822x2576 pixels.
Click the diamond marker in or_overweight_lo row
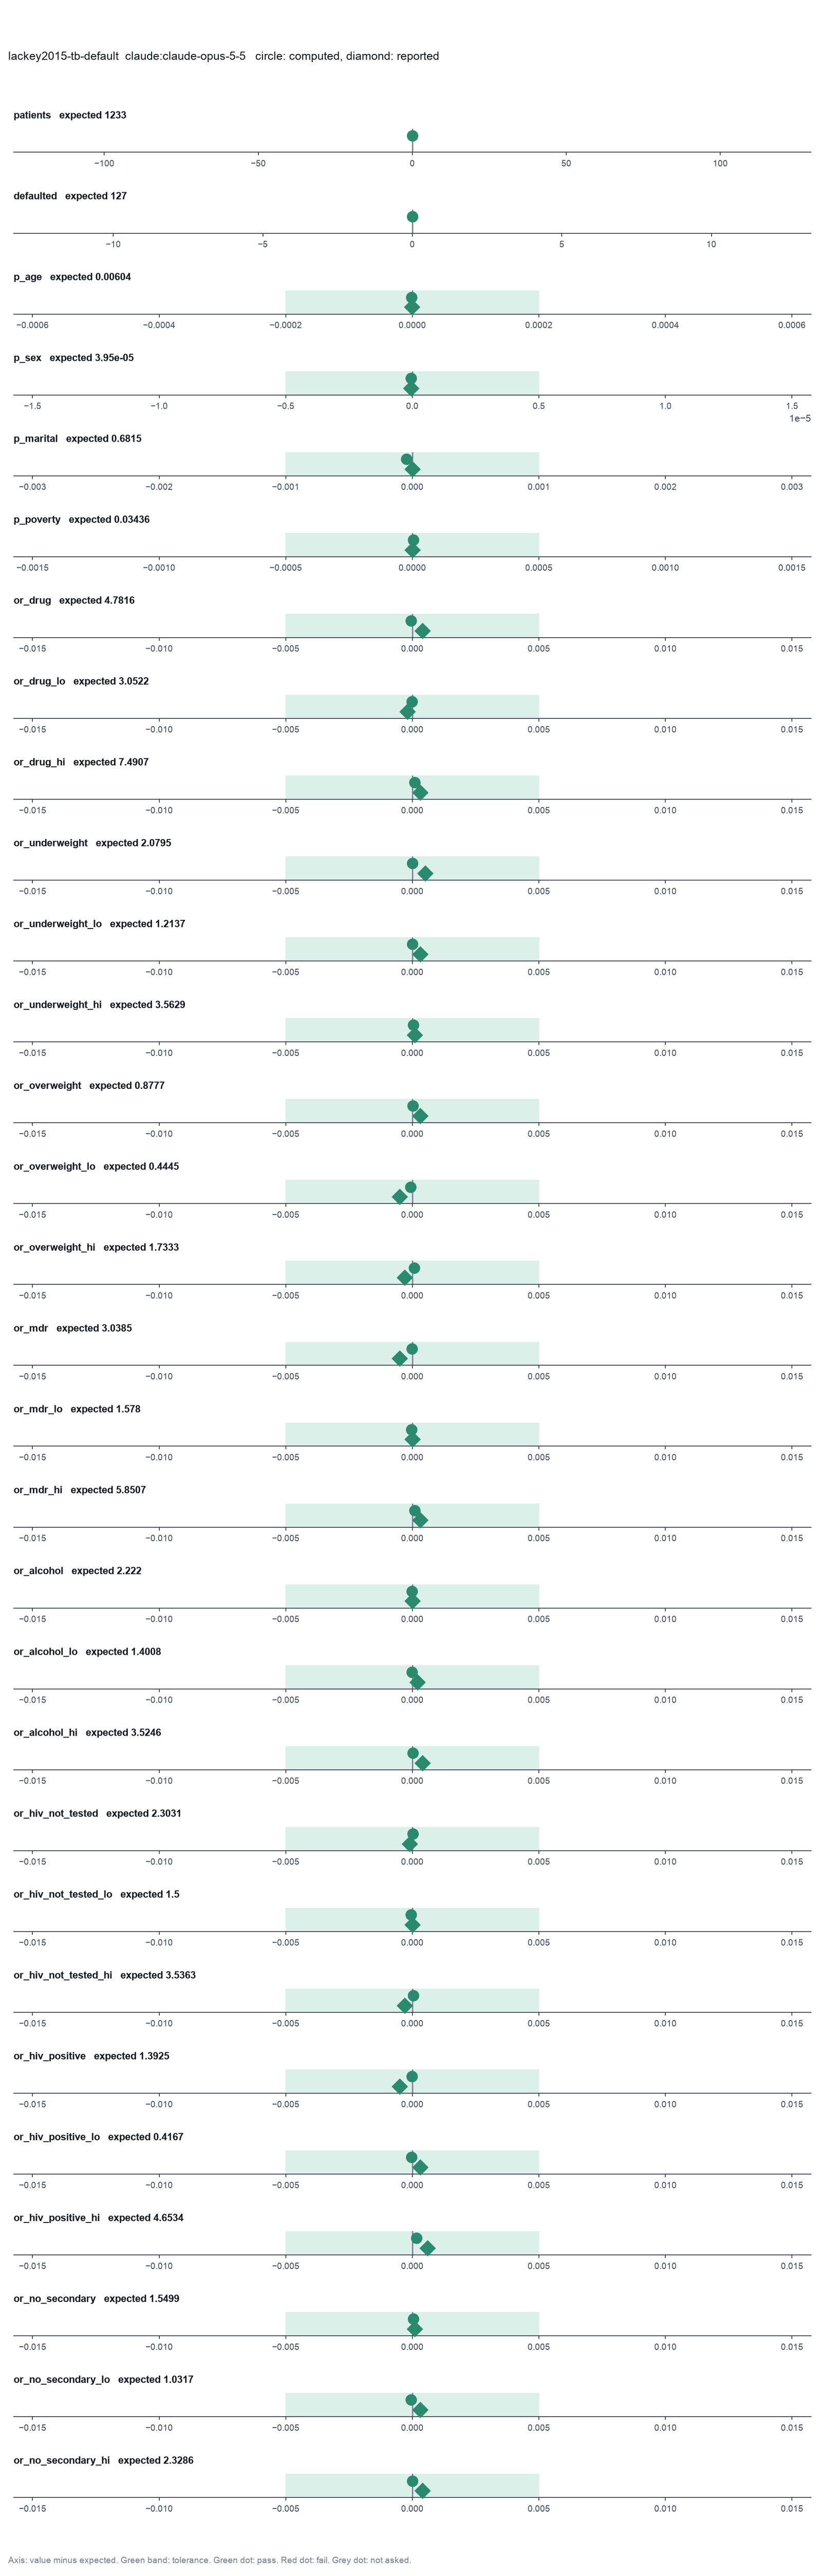click(x=400, y=1197)
